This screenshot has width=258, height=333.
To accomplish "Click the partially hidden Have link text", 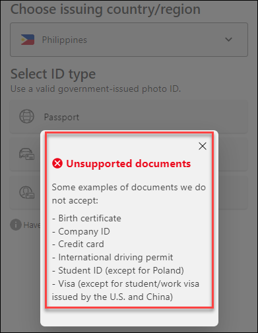I will (32, 225).
